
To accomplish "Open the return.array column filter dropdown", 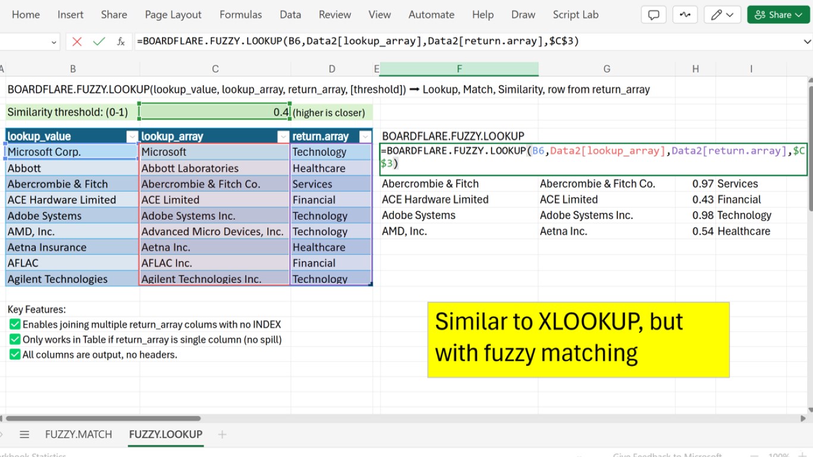I will tap(365, 136).
